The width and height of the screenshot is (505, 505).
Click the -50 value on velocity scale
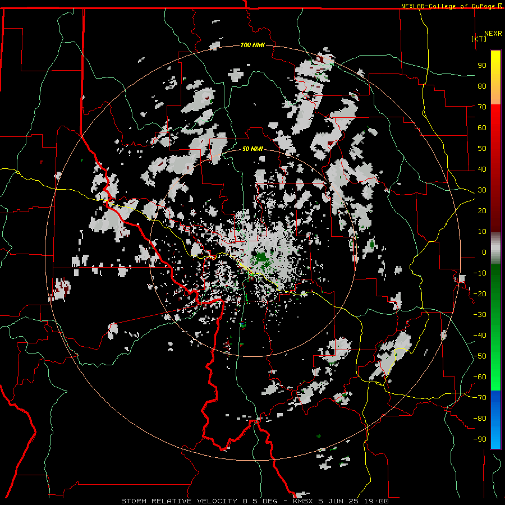[x=480, y=356]
